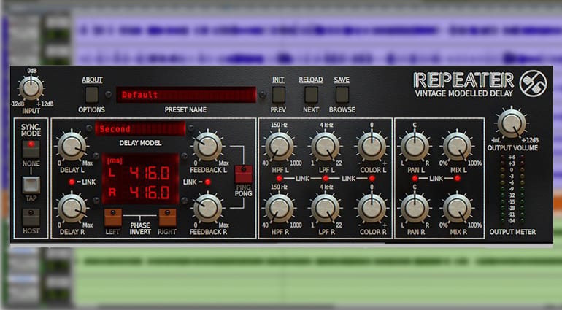The width and height of the screenshot is (562, 310).
Task: Open the delay model display showing Second
Action: [140, 128]
